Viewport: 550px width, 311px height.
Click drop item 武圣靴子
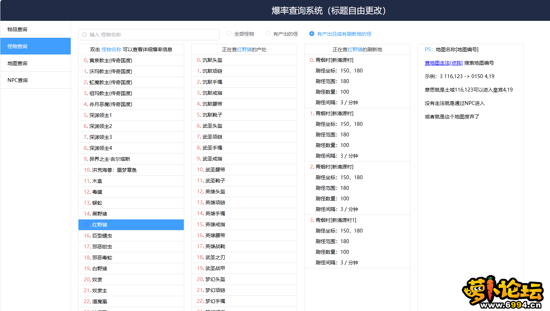pyautogui.click(x=244, y=181)
